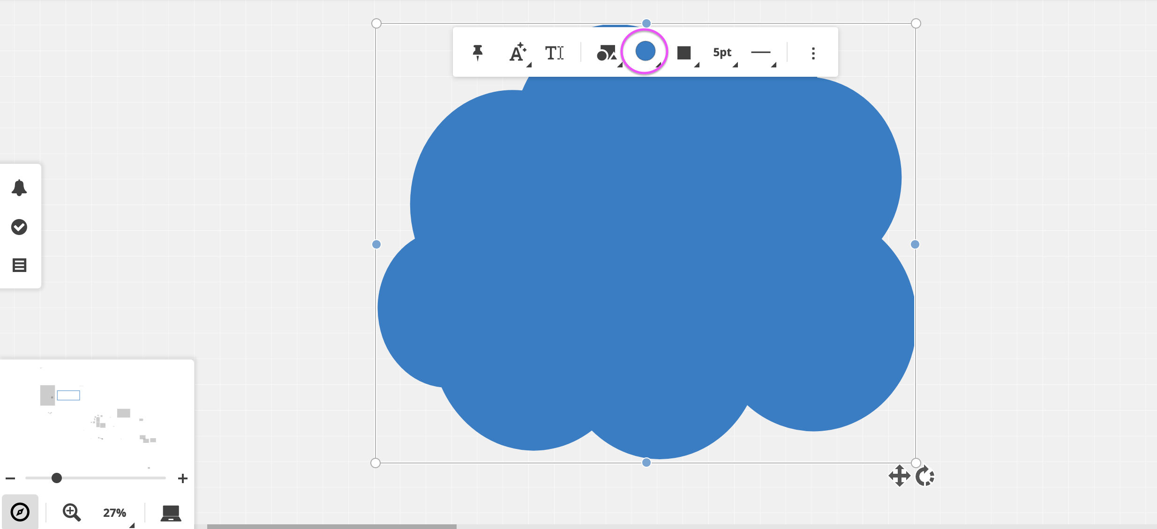The height and width of the screenshot is (529, 1157).
Task: Toggle presentation mode laptop icon
Action: [x=171, y=513]
